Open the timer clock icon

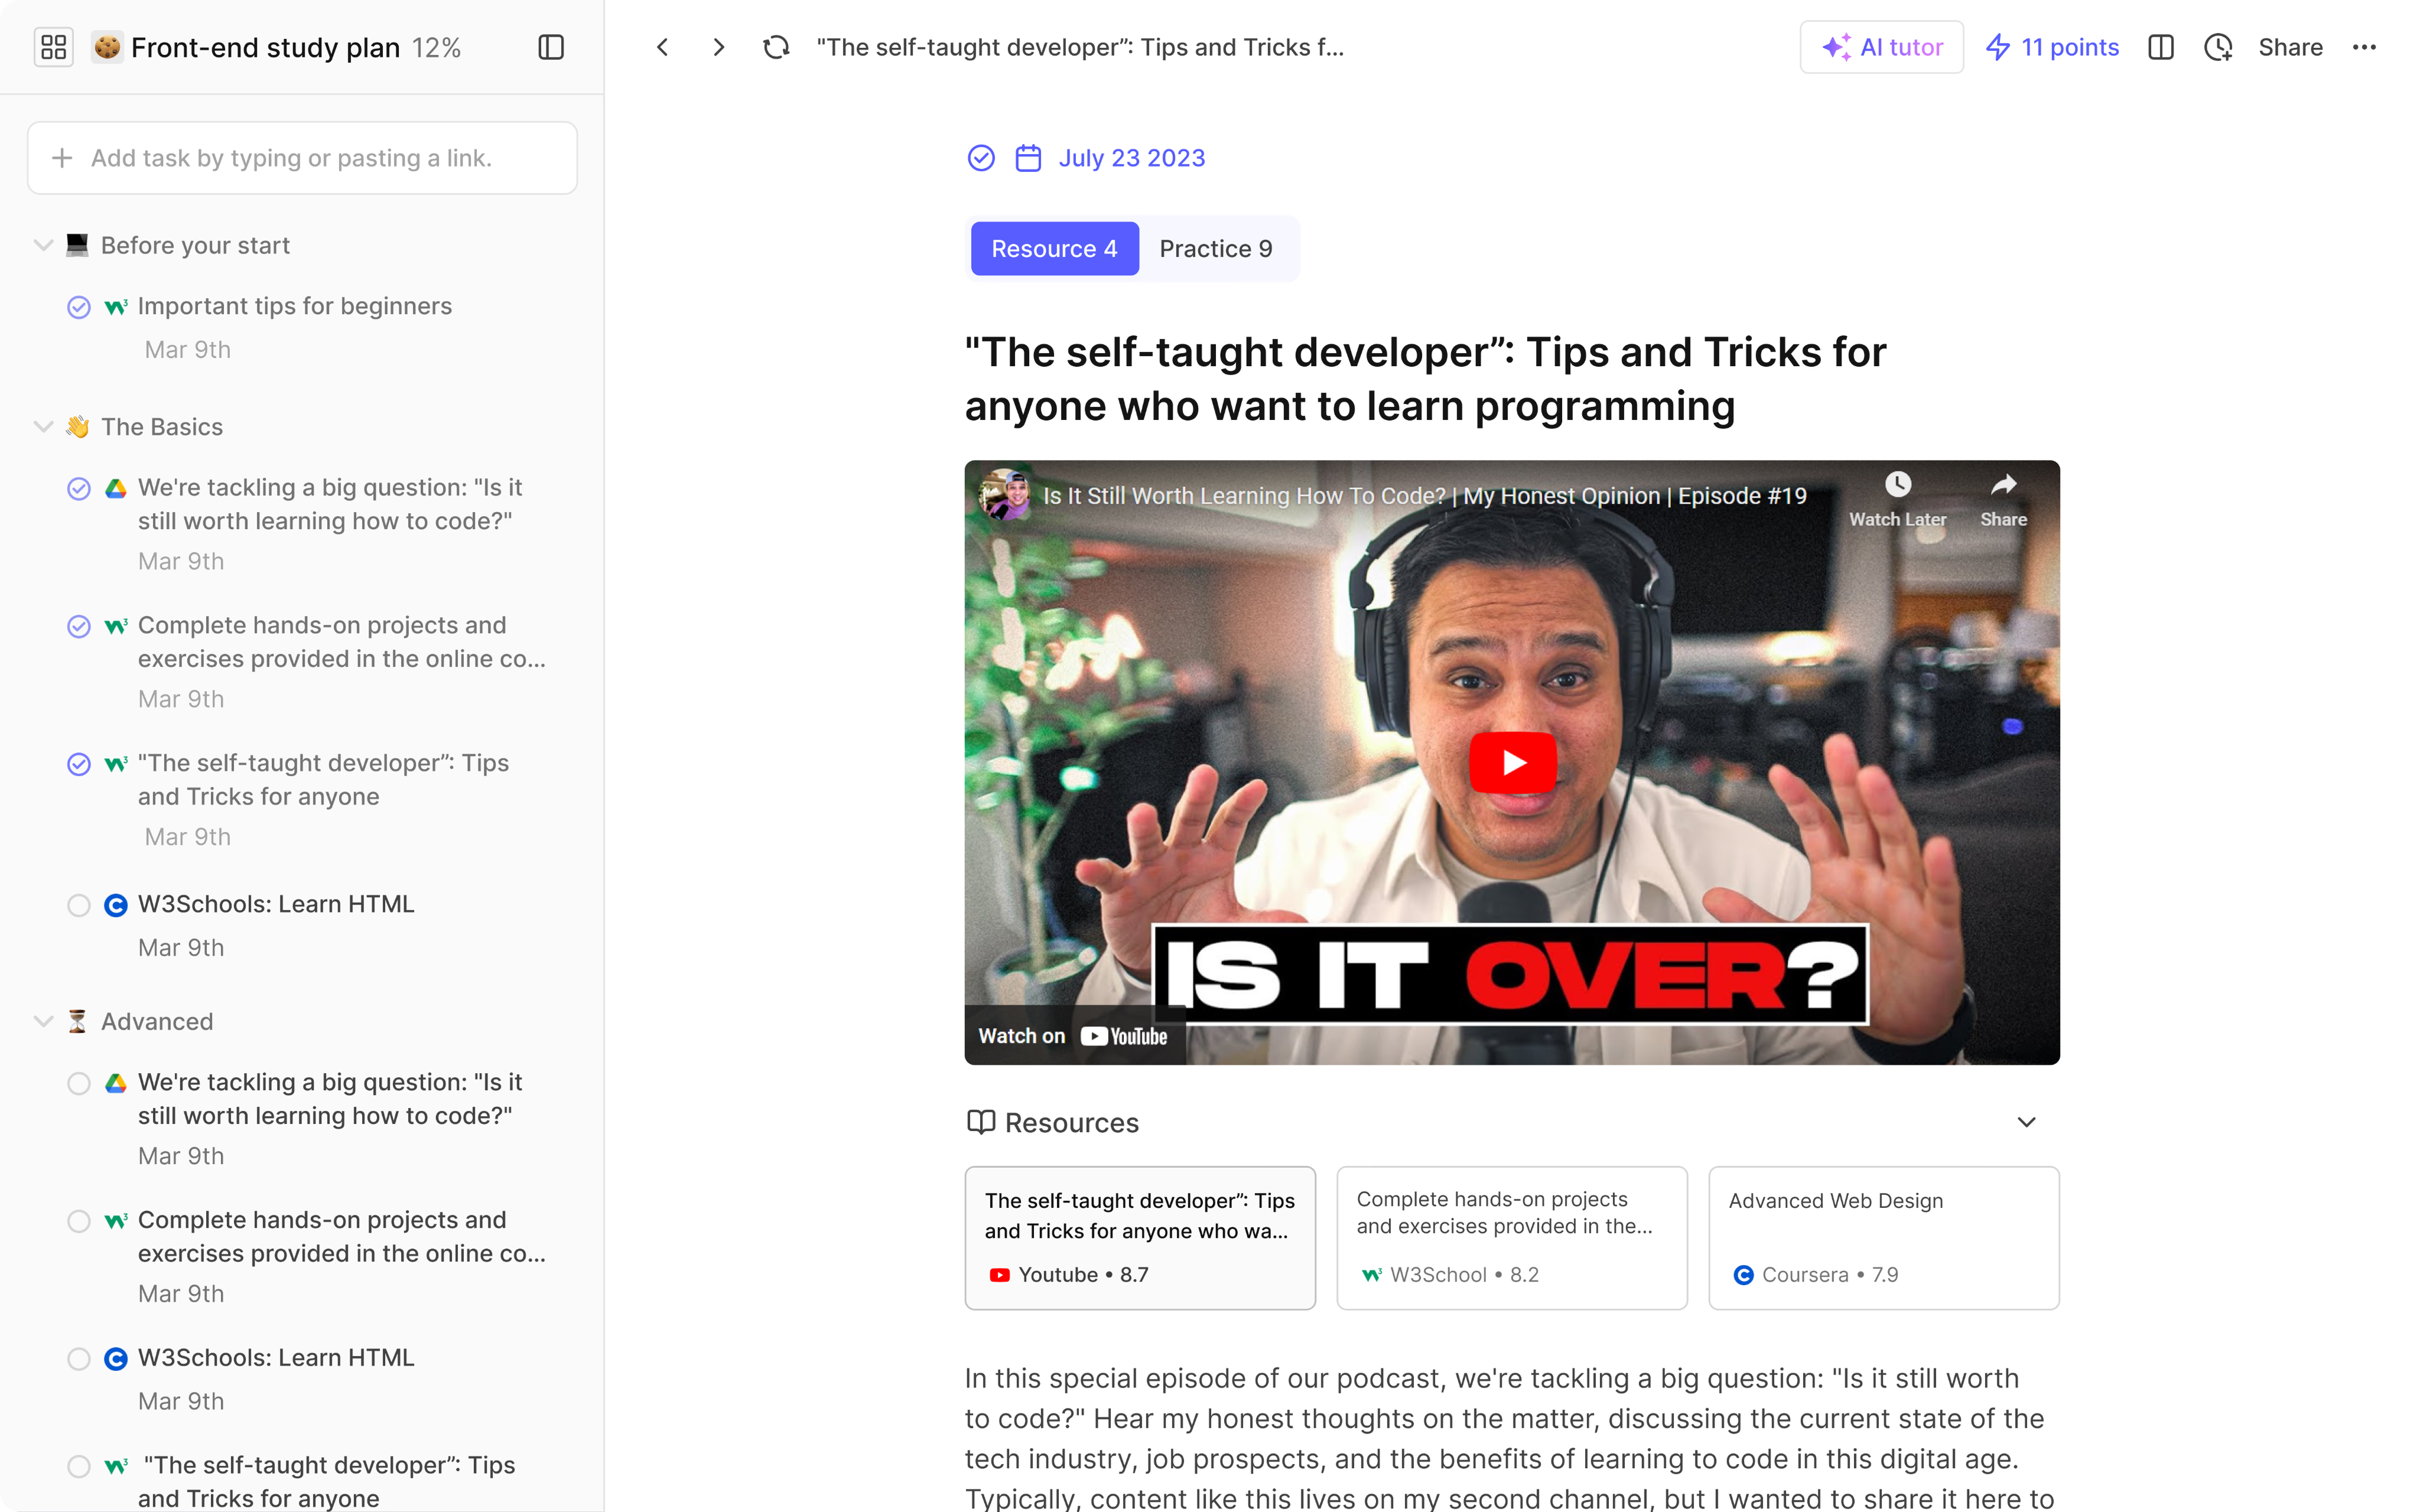[2218, 47]
